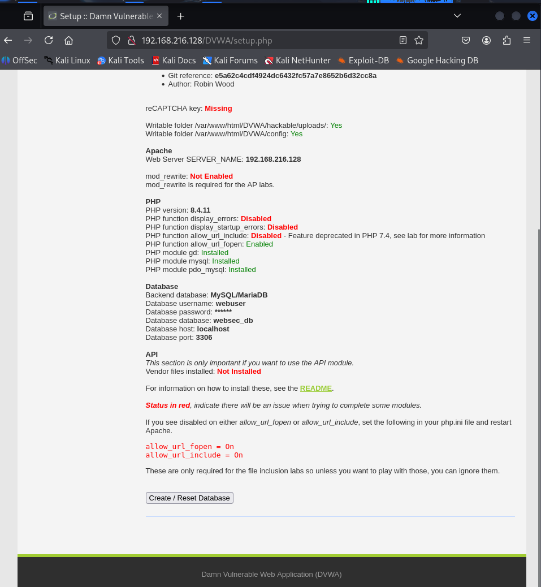This screenshot has height=587, width=541.
Task: Follow the README link
Action: [x=316, y=388]
